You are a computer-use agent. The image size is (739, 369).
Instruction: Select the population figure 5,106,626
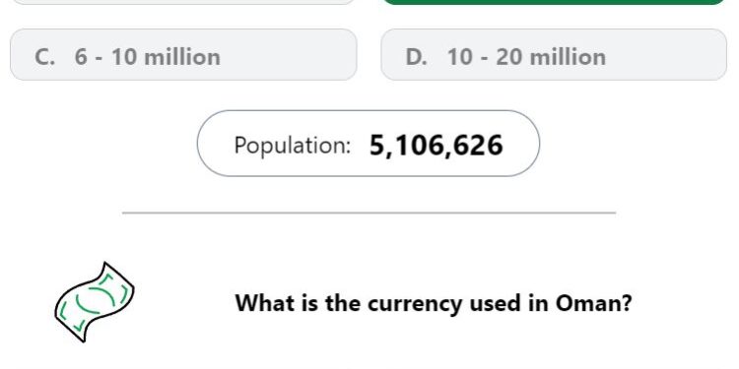click(436, 145)
